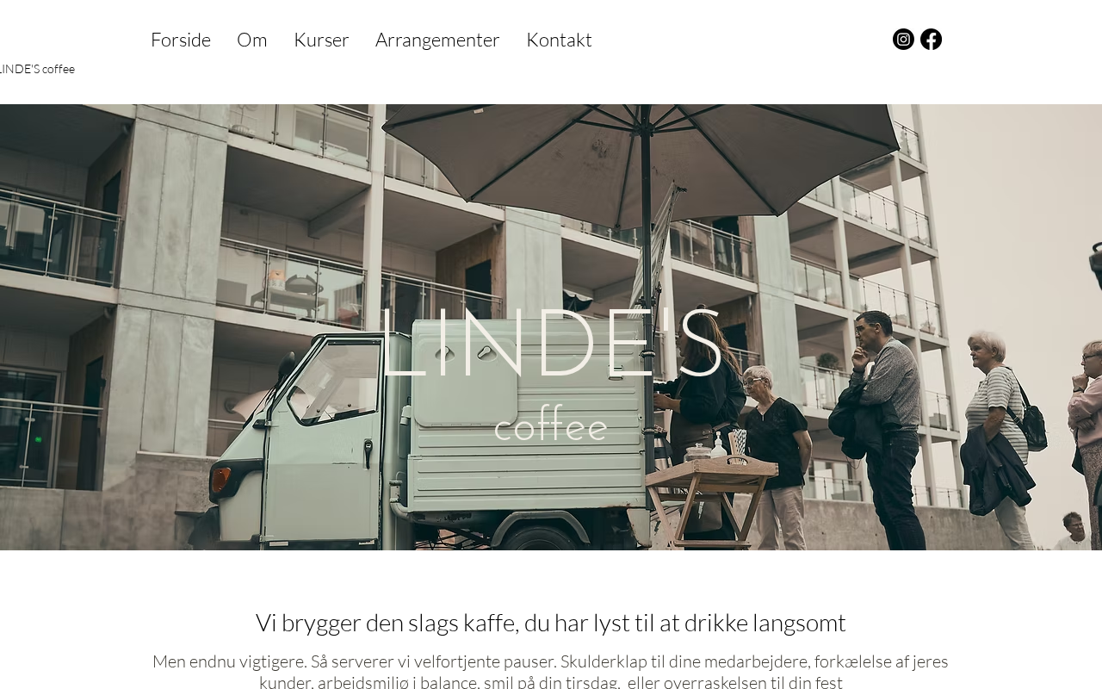Click the 'coffee' word in hero banner
The width and height of the screenshot is (1102, 689).
(551, 425)
